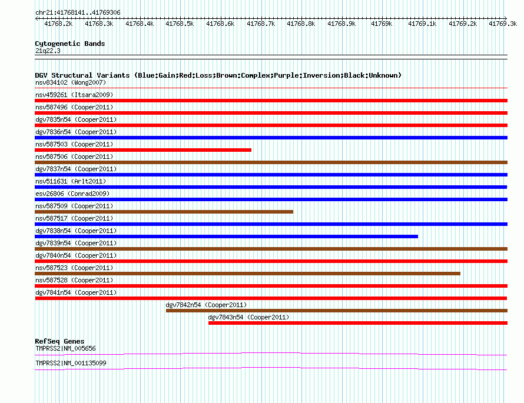Open variant esv26806 (Conrad2009) label
The image size is (524, 403).
(x=72, y=194)
